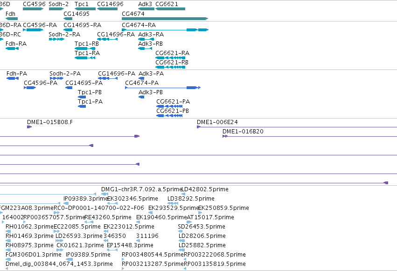Click the CK01621.3prime EST label
Image resolution: width=397 pixels, height=271 pixels.
(80, 245)
